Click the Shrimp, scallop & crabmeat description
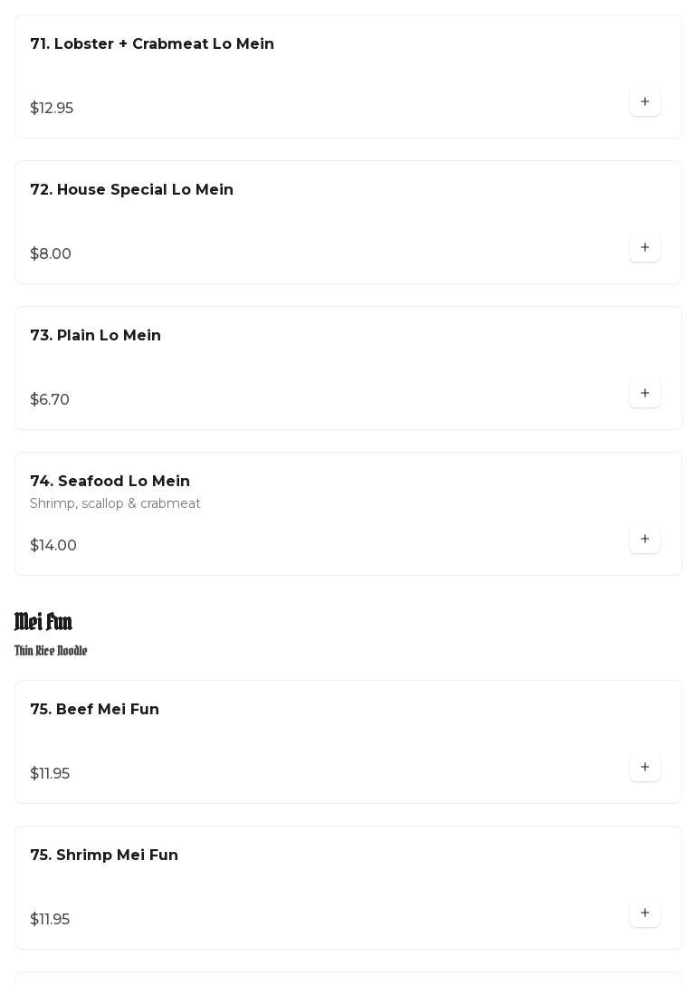The width and height of the screenshot is (697, 985). pos(116,503)
